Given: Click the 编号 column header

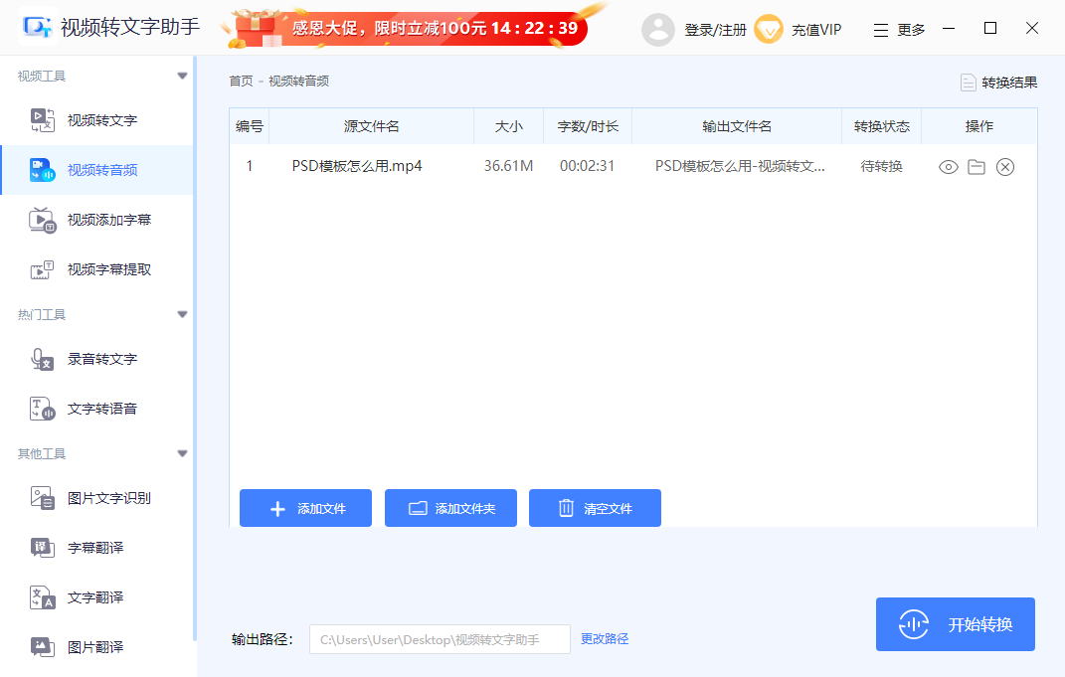Looking at the screenshot, I should [x=250, y=126].
